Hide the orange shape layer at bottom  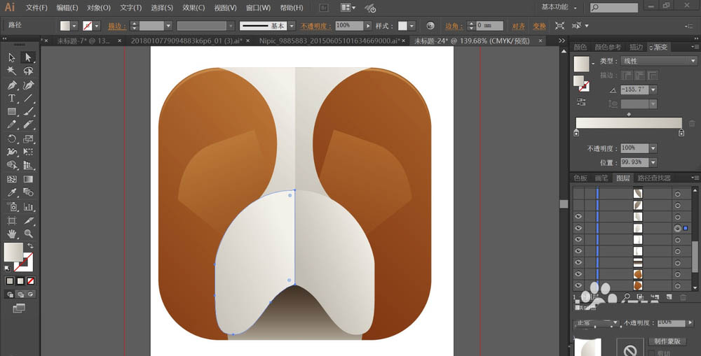coord(578,285)
